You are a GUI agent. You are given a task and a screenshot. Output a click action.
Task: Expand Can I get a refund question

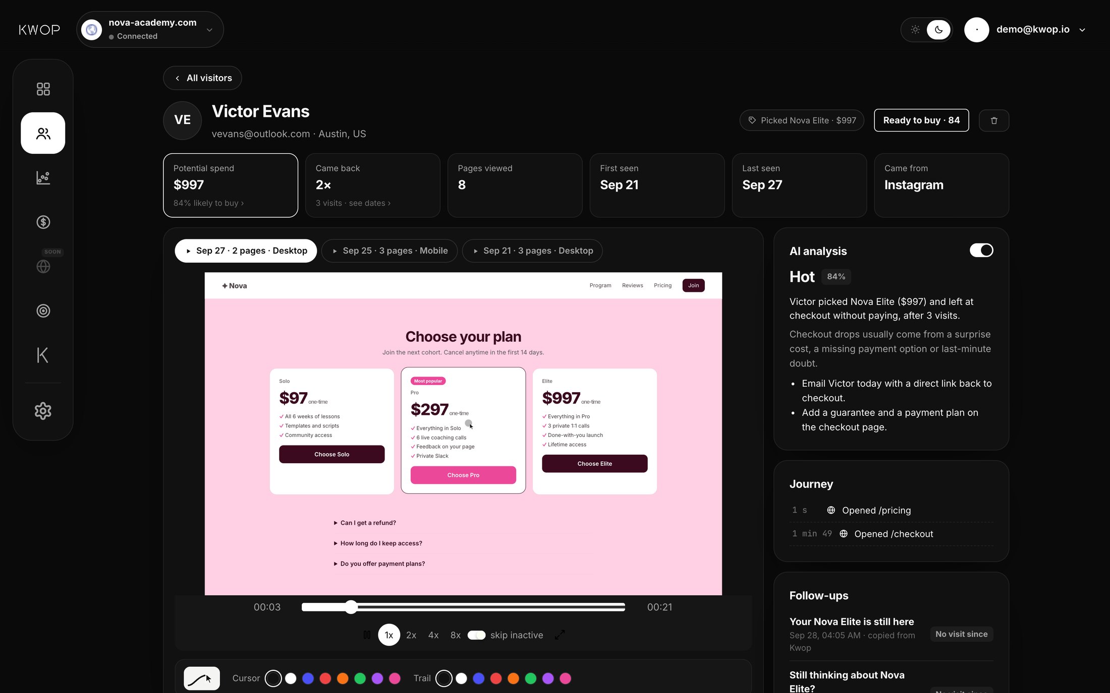point(365,523)
